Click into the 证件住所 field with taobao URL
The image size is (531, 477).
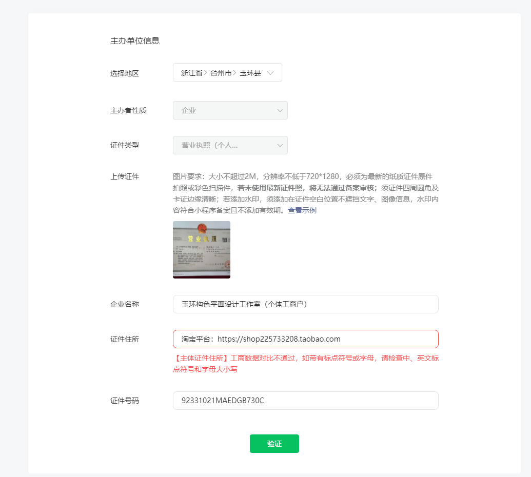point(306,339)
